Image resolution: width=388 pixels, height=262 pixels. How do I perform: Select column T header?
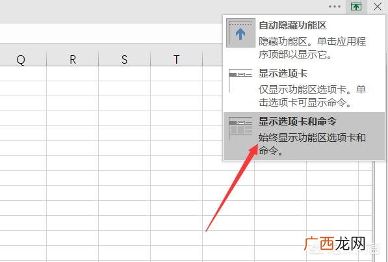click(x=176, y=59)
